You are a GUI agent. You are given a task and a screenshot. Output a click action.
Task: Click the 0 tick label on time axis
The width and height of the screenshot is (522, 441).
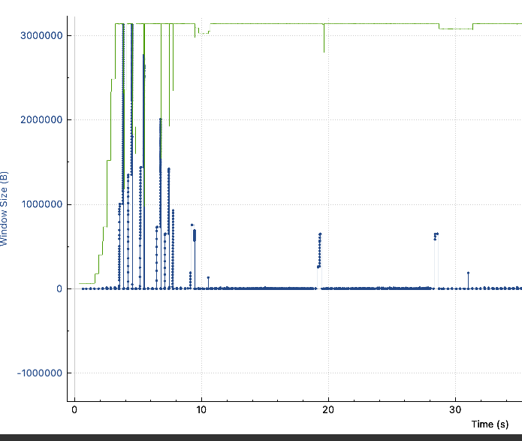pos(74,409)
